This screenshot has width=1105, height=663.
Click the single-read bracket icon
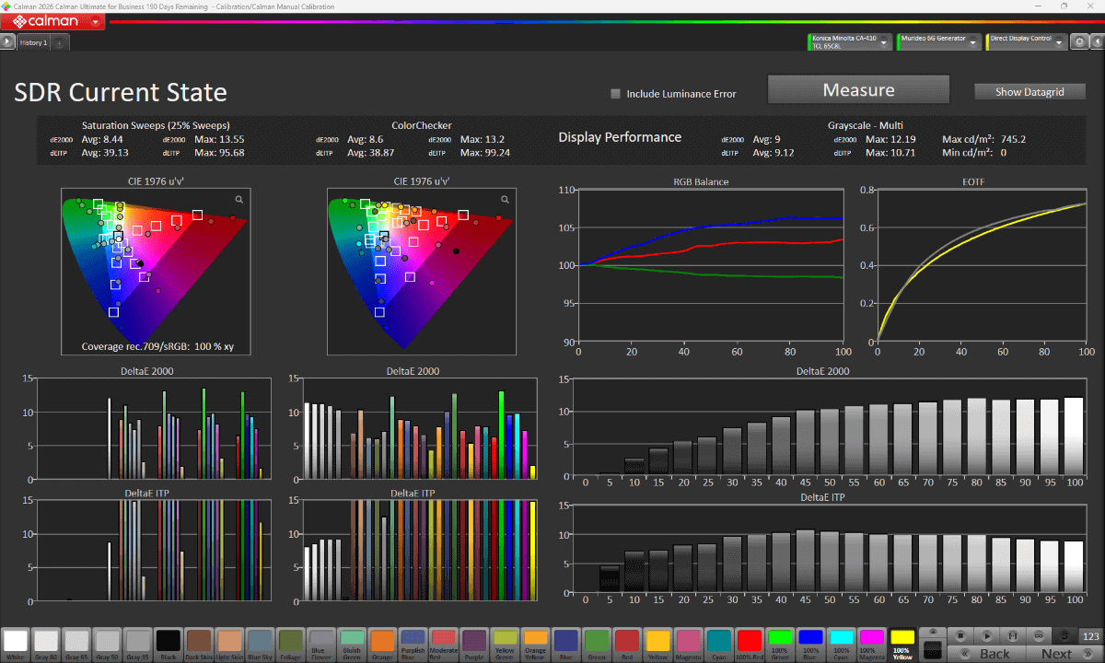(x=1014, y=635)
